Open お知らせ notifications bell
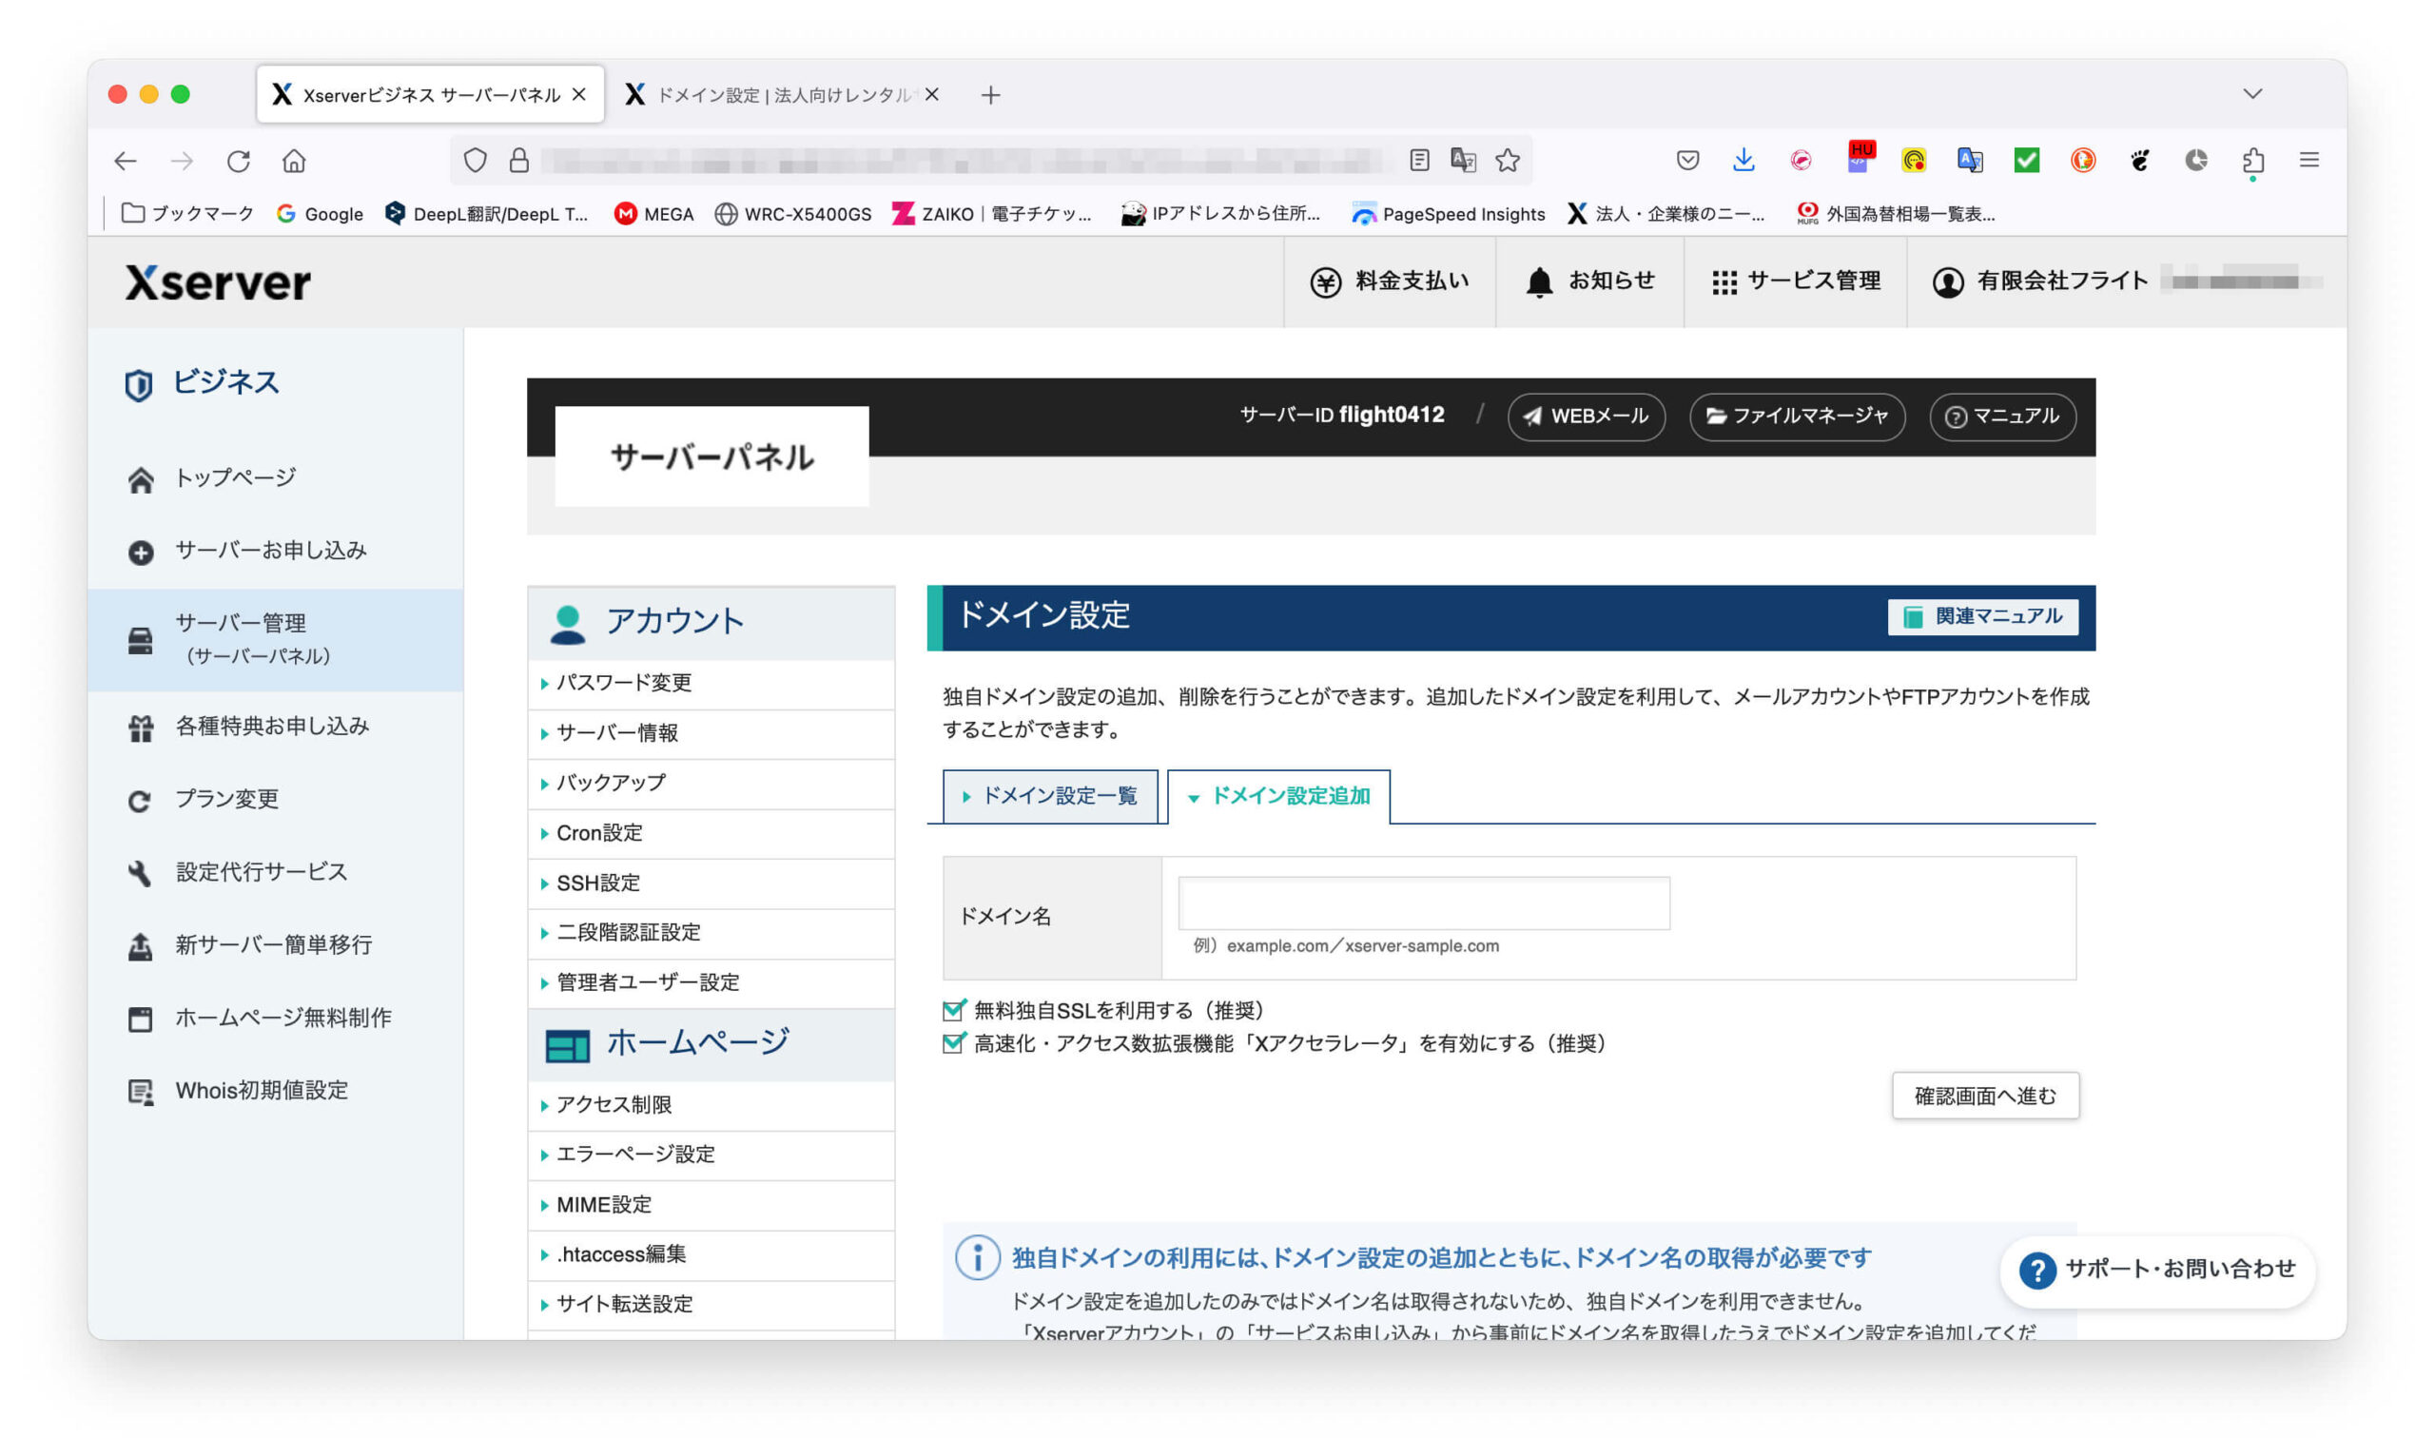Image resolution: width=2435 pixels, height=1456 pixels. 1589,281
